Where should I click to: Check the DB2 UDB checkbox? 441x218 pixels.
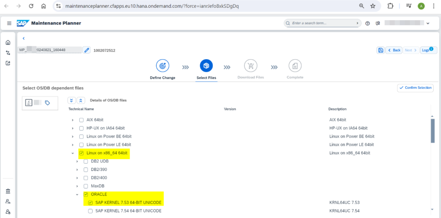point(86,161)
